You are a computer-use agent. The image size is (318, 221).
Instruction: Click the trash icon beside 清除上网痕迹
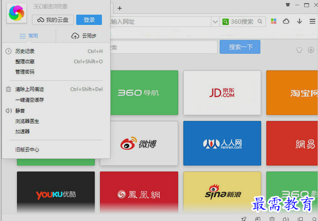tap(8, 89)
